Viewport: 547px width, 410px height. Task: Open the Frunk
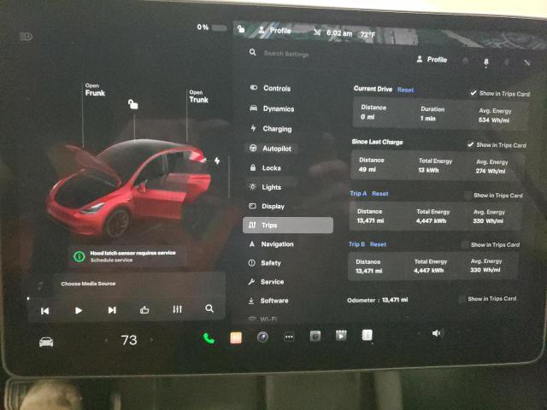tap(95, 91)
